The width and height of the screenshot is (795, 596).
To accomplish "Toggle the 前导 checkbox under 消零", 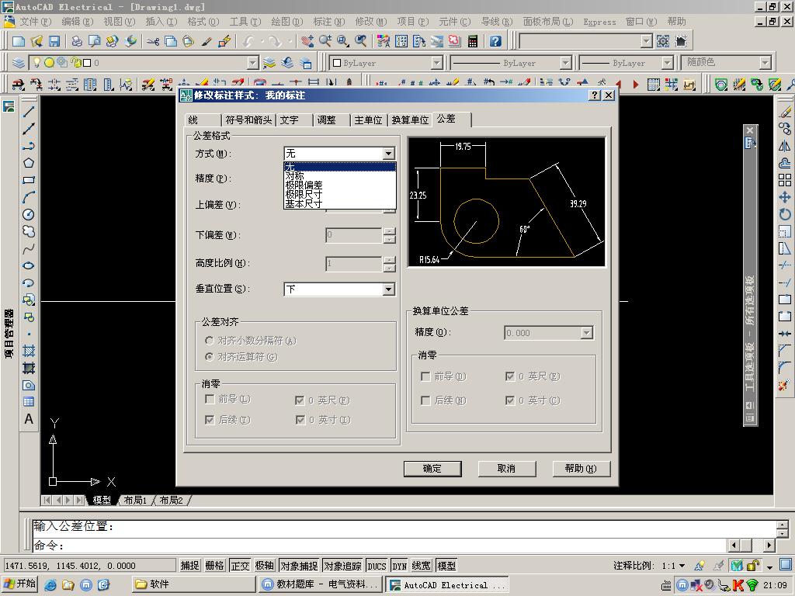I will click(x=210, y=400).
